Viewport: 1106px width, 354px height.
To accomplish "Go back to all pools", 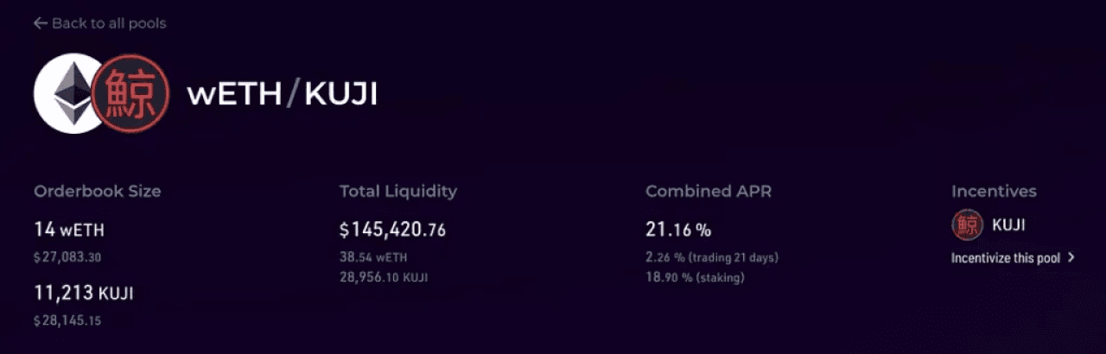I will pos(99,23).
